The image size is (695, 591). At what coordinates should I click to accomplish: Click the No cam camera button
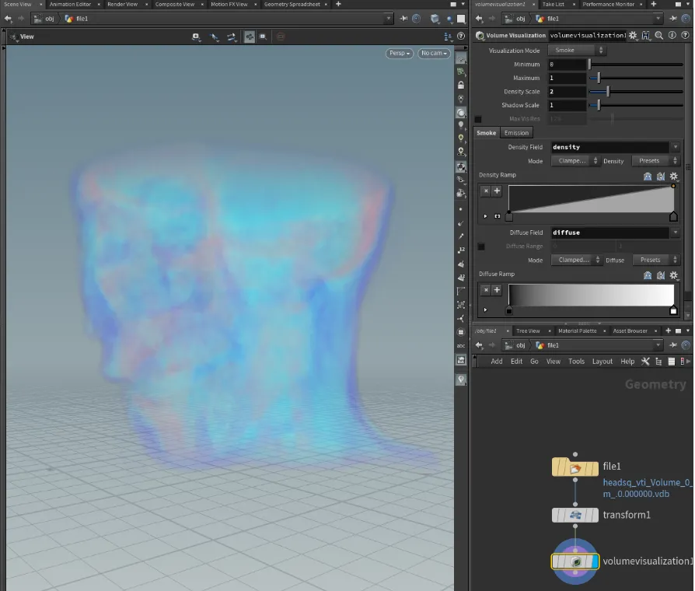pos(434,54)
